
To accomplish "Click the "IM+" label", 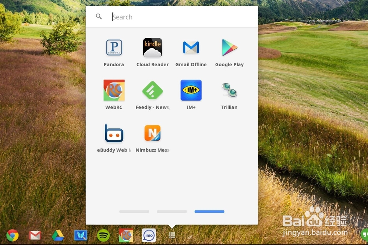I will click(x=191, y=107).
